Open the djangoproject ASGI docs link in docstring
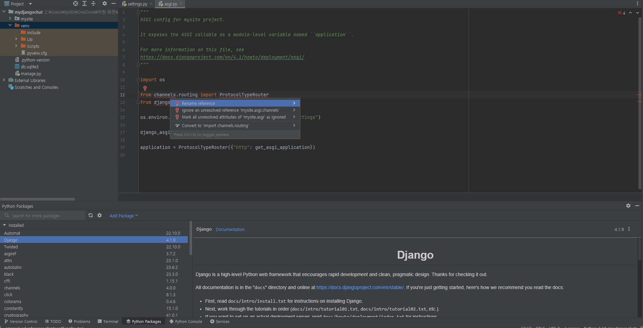 222,57
